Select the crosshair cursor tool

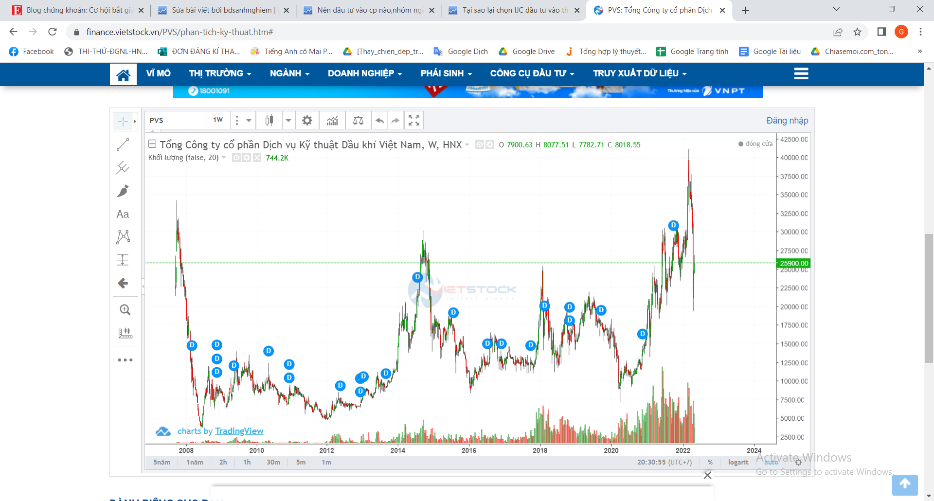123,121
